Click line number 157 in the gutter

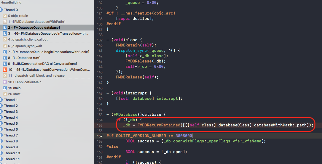click(x=100, y=136)
